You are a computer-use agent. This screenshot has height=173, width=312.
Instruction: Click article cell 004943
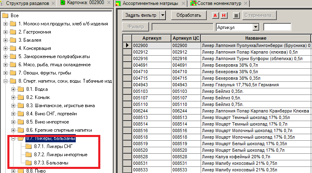pyautogui.click(x=151, y=85)
